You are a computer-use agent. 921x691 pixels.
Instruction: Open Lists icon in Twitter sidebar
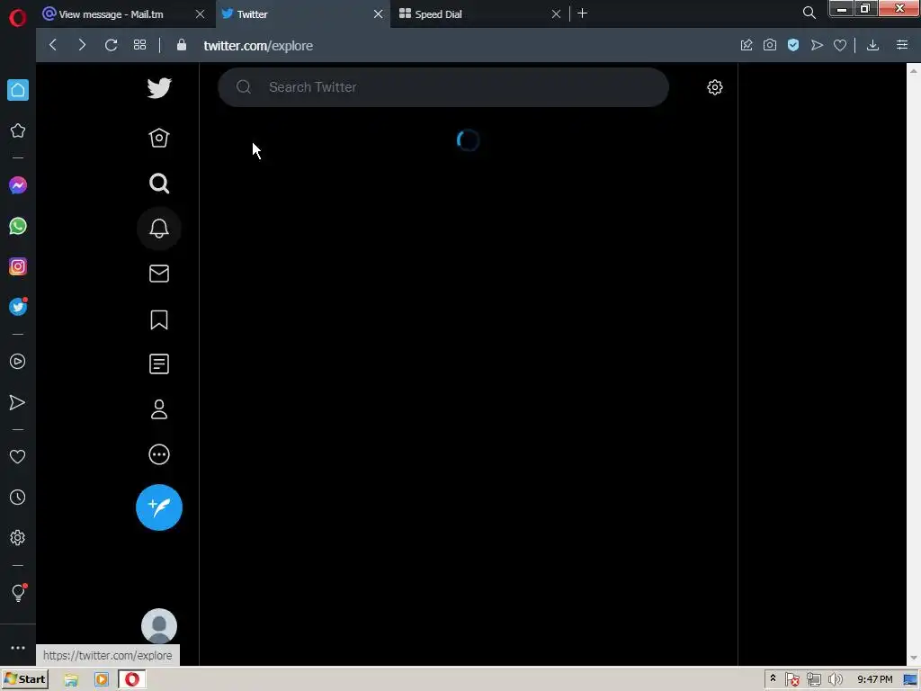point(159,364)
